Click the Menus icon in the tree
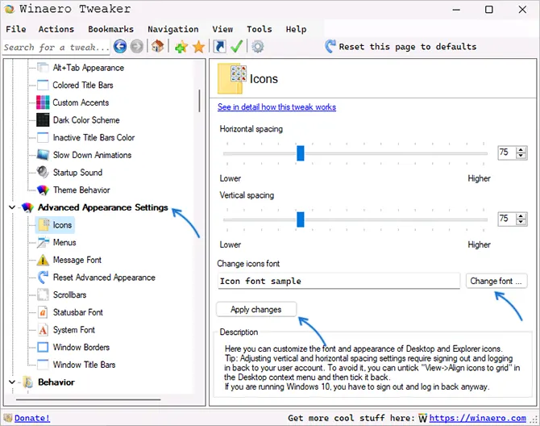 pos(43,242)
